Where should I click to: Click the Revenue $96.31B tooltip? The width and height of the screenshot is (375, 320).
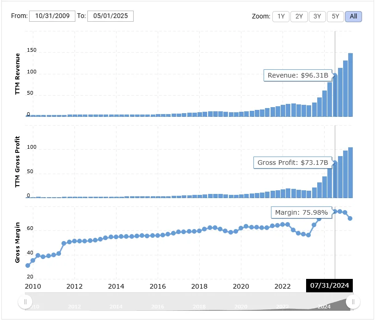coord(298,75)
